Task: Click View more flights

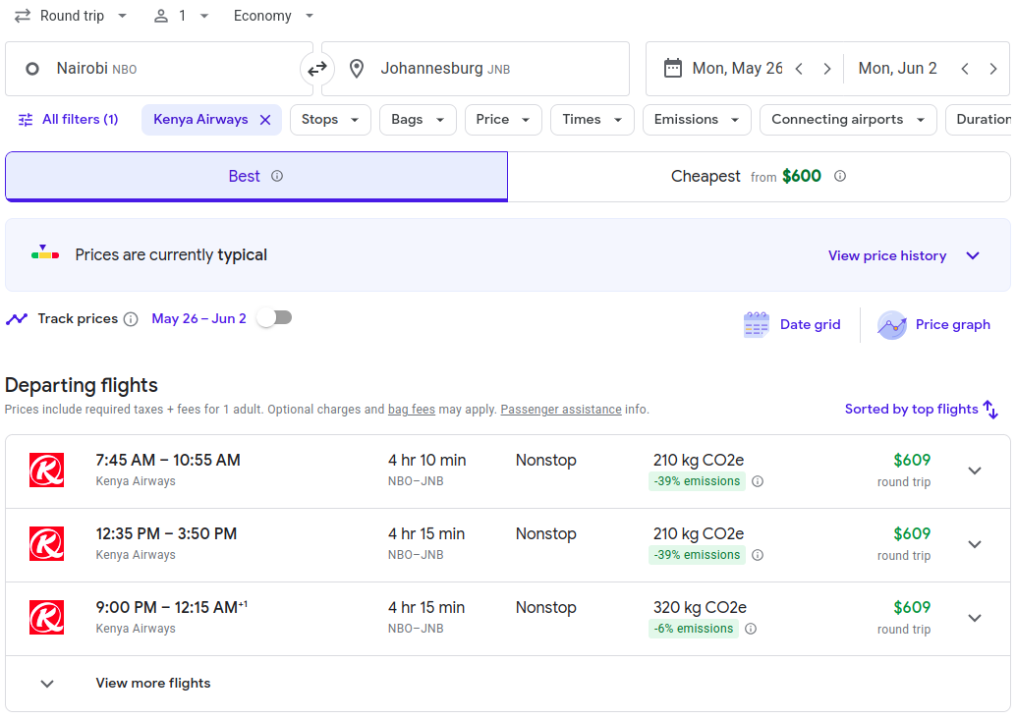Action: point(153,684)
